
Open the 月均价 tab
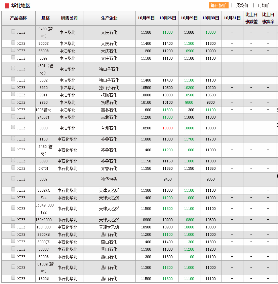[x=264, y=5]
